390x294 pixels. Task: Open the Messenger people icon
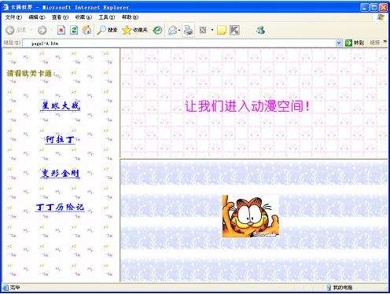260,31
